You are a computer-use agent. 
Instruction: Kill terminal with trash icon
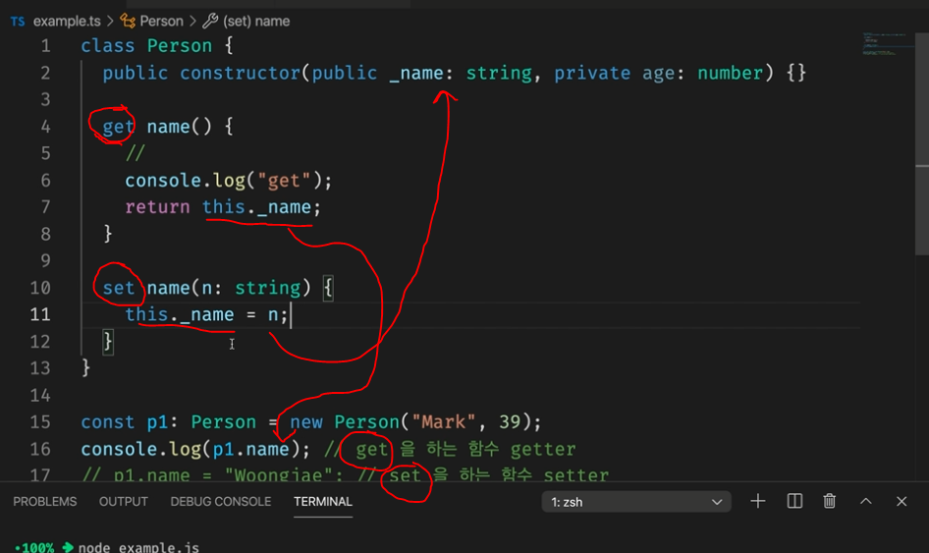830,502
